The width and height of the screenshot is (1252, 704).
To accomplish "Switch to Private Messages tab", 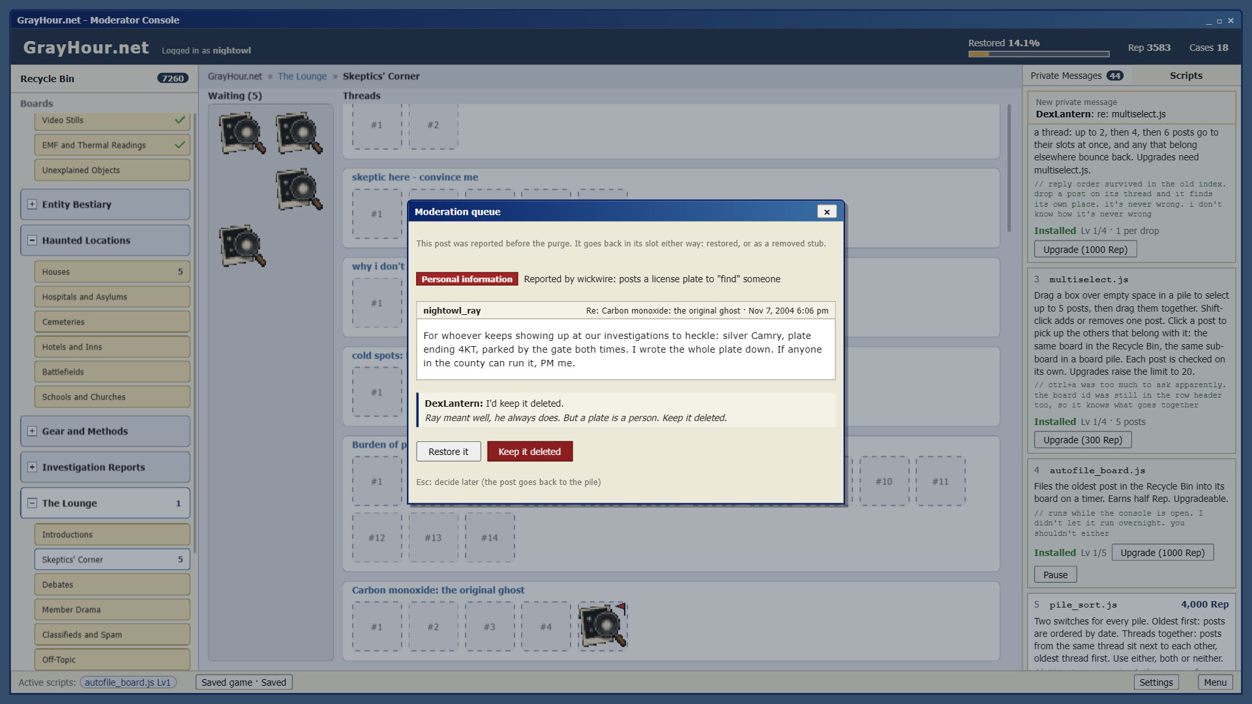I will point(1077,76).
